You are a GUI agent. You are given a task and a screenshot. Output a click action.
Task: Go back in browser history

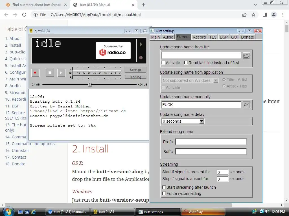[x=6, y=15]
